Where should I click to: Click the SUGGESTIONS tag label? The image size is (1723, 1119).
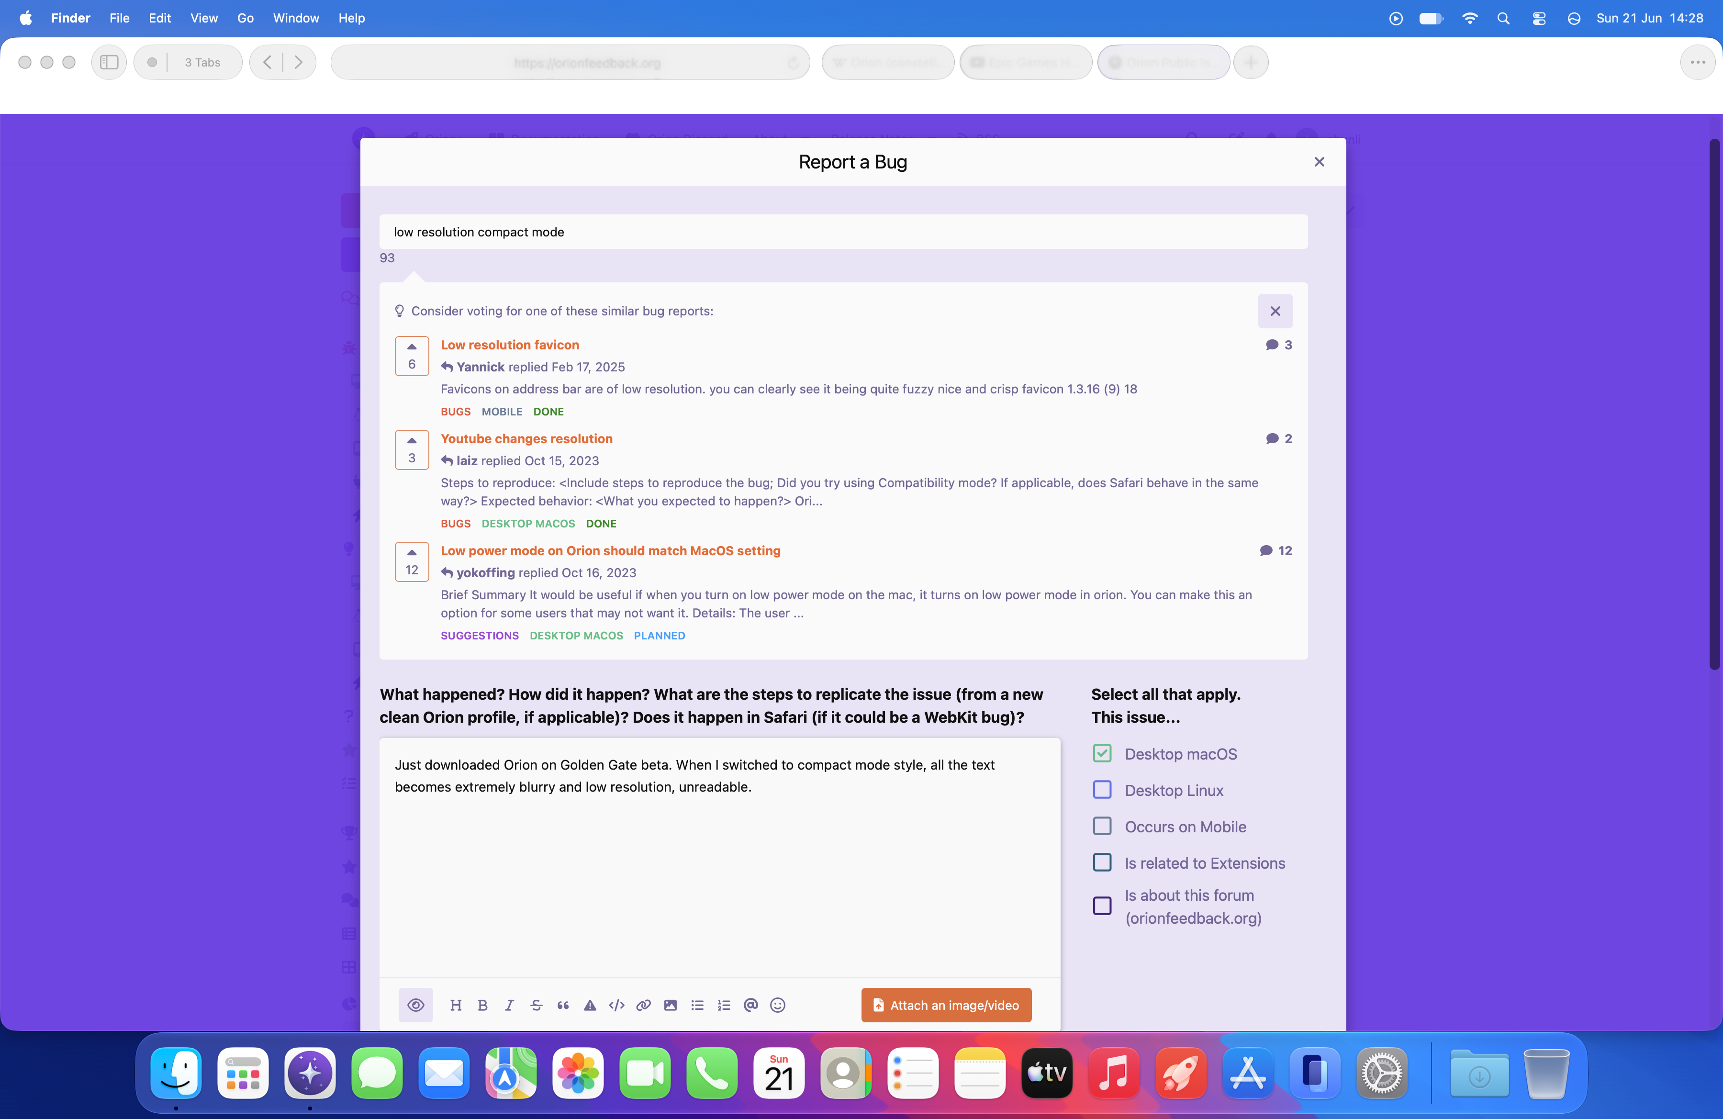[479, 636]
